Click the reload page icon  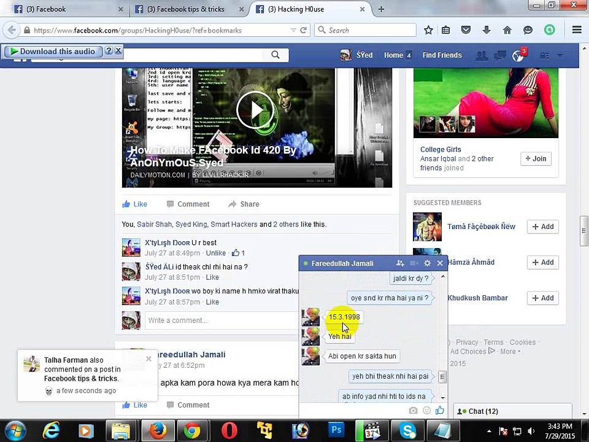pos(304,30)
